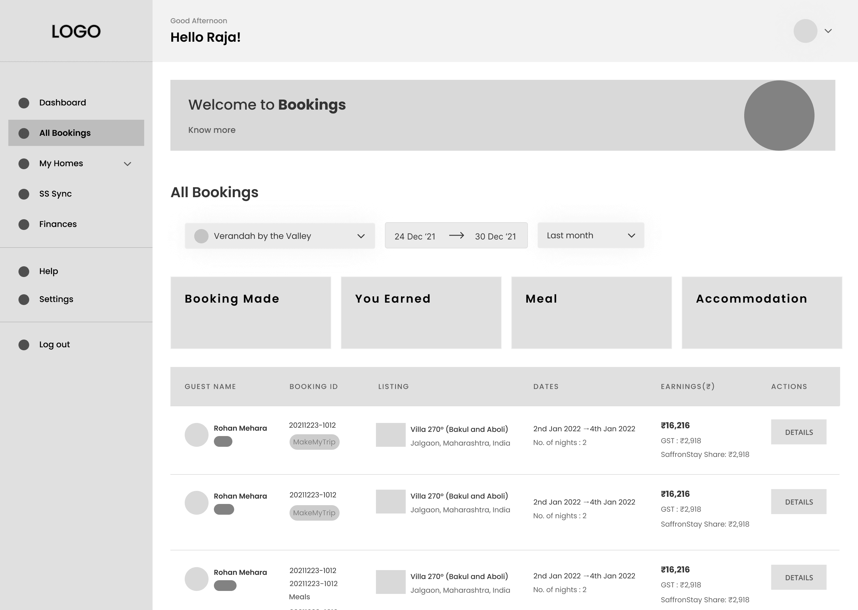Open the Verandah by the Valley dropdown
This screenshot has width=858, height=610.
279,236
